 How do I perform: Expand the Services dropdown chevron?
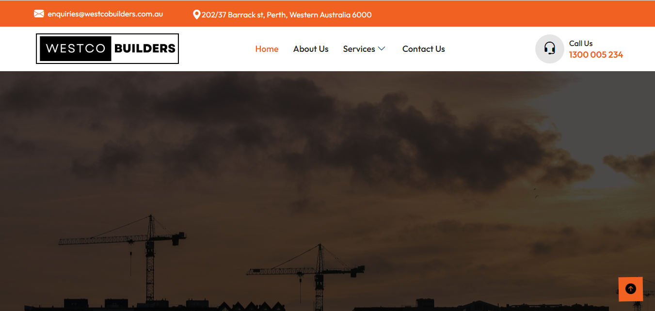click(x=382, y=49)
